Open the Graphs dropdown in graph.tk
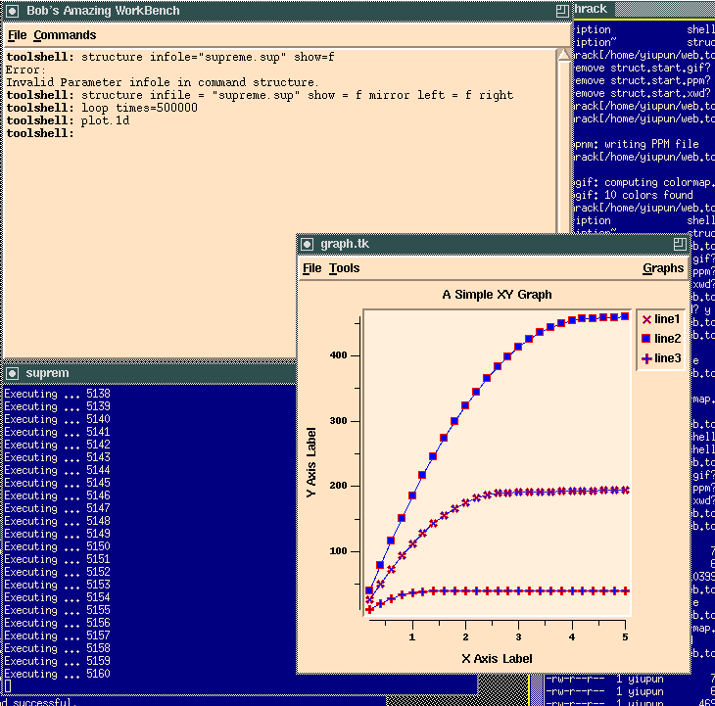 [662, 268]
